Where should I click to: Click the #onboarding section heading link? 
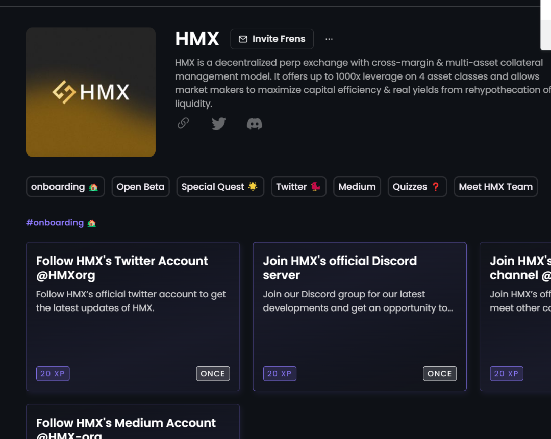click(x=61, y=223)
